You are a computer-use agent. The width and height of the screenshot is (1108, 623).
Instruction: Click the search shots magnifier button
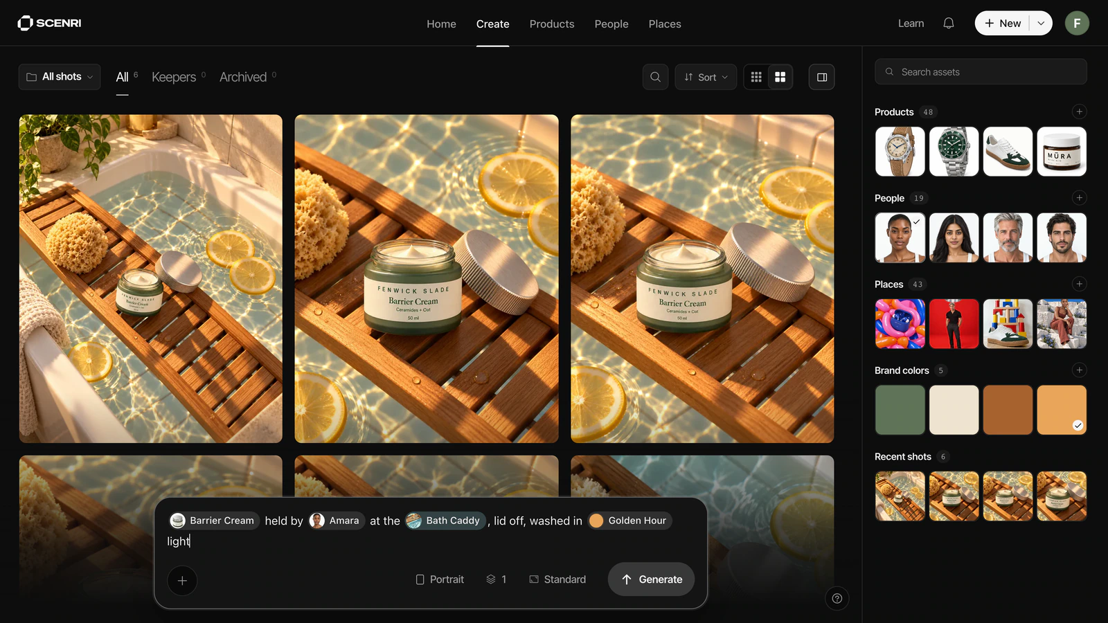[x=655, y=77]
